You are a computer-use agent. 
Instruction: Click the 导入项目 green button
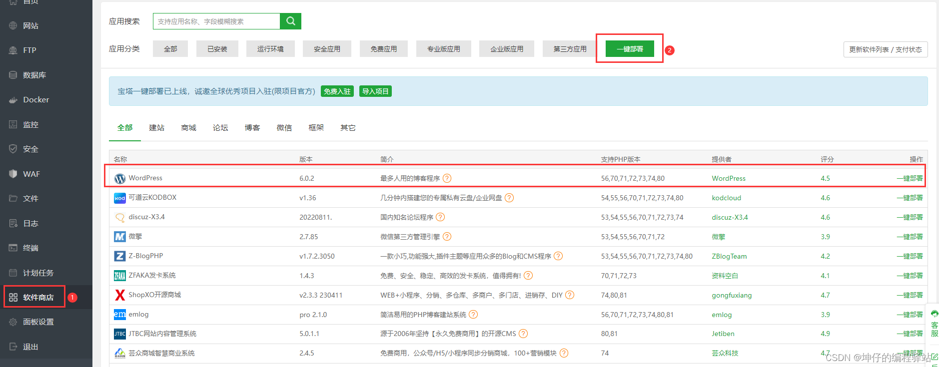tap(375, 91)
